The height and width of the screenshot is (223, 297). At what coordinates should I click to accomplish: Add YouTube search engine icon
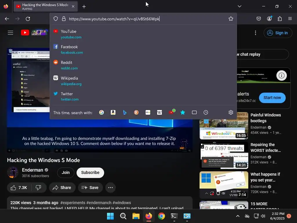click(x=172, y=112)
